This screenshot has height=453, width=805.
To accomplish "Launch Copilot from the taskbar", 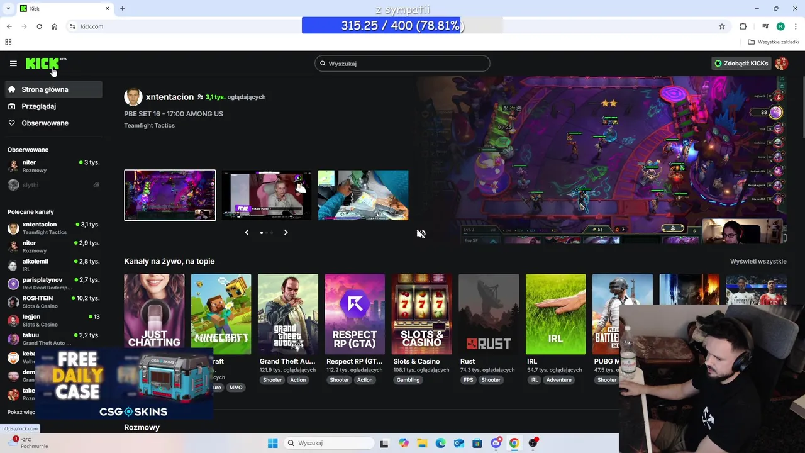I will point(404,443).
